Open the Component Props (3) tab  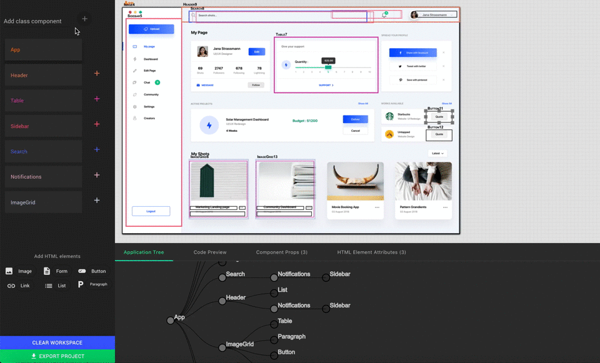[282, 252]
